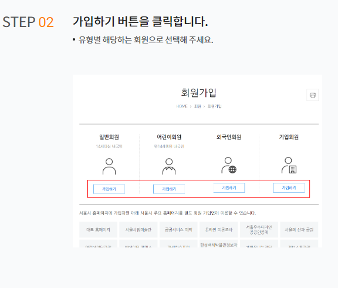Click the sentence starting with 서울시 홈페이지에 가입하면
Screen dimensions: 338x288
168,213
